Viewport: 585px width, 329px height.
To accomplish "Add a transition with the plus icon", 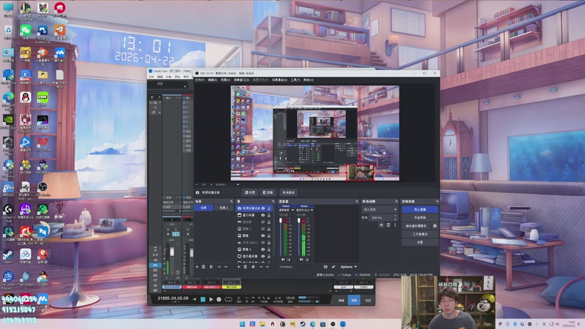I will click(381, 225).
